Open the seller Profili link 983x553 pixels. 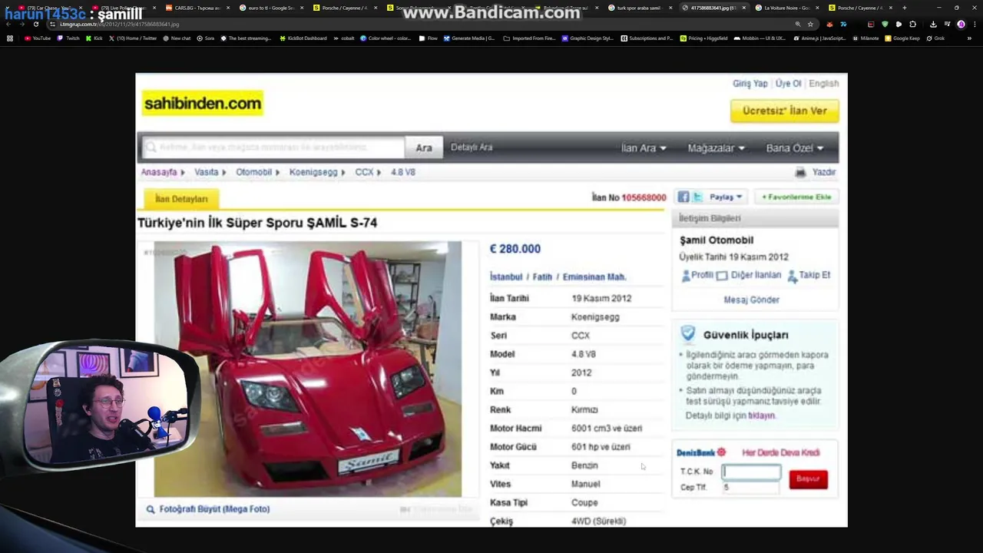coord(697,275)
